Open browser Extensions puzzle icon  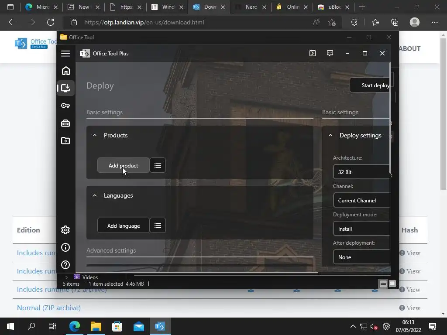click(x=354, y=22)
